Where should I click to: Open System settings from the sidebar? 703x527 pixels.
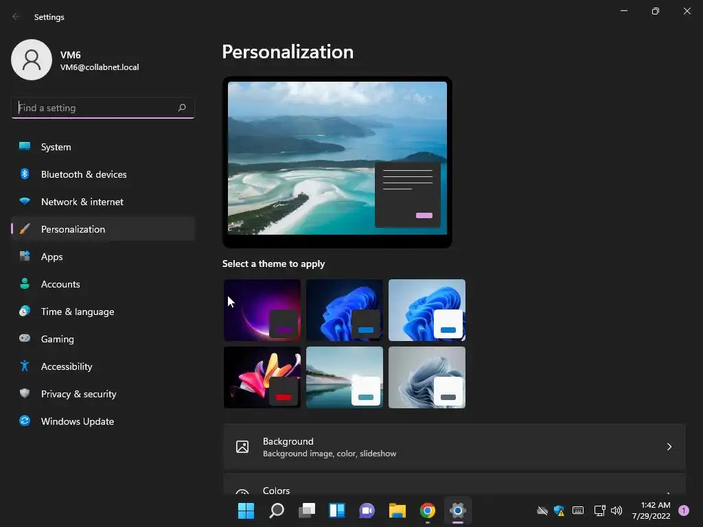coord(103,147)
